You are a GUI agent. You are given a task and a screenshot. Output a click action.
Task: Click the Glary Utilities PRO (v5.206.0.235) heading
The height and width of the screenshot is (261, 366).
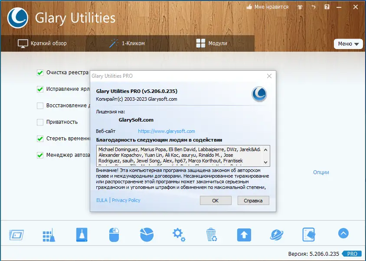[x=137, y=91]
